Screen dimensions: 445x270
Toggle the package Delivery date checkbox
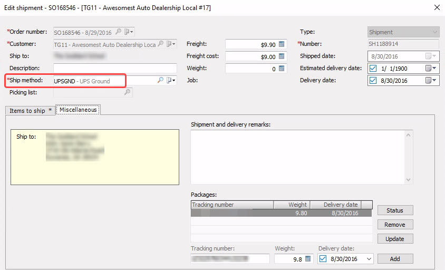323,258
